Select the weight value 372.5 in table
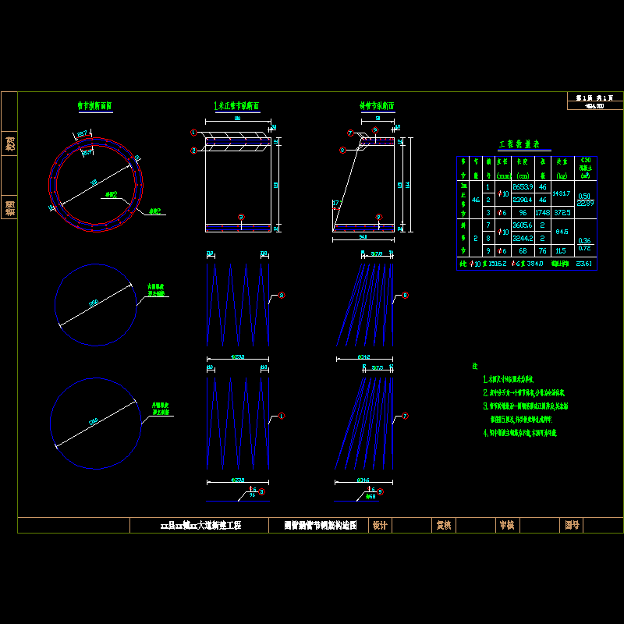This screenshot has height=624, width=624. pos(562,212)
